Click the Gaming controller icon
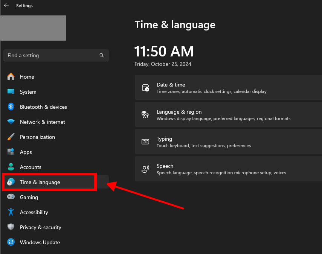The image size is (322, 254). pyautogui.click(x=11, y=197)
